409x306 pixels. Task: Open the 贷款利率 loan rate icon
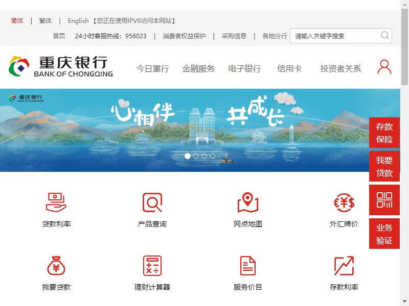click(56, 202)
